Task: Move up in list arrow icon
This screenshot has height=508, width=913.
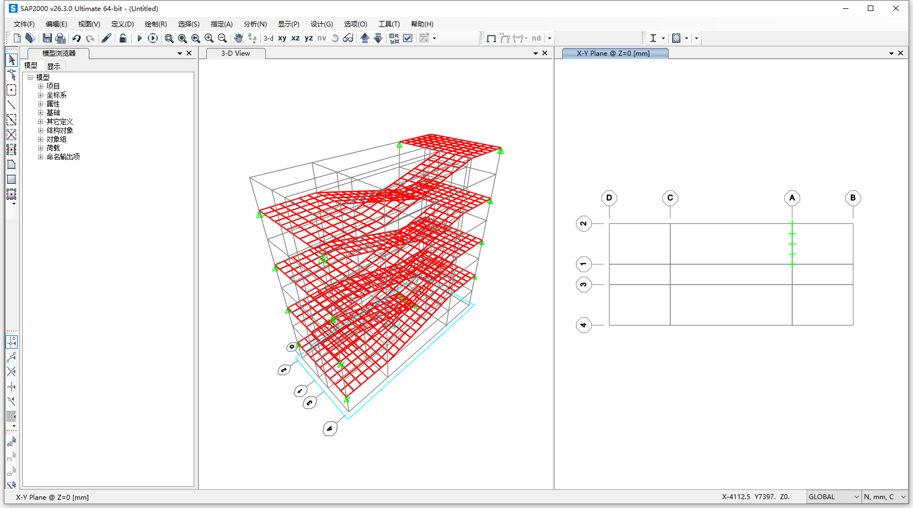Action: (365, 38)
